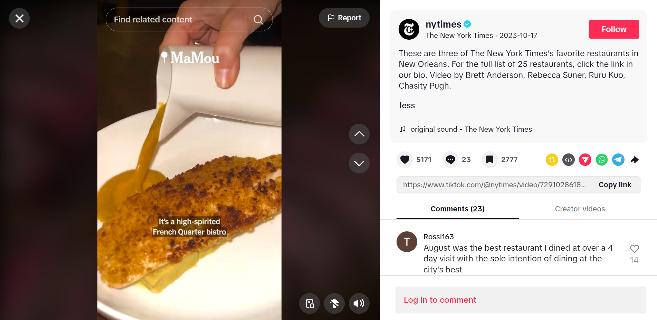Select the Comments (23) tab
The width and height of the screenshot is (657, 320).
pos(457,209)
